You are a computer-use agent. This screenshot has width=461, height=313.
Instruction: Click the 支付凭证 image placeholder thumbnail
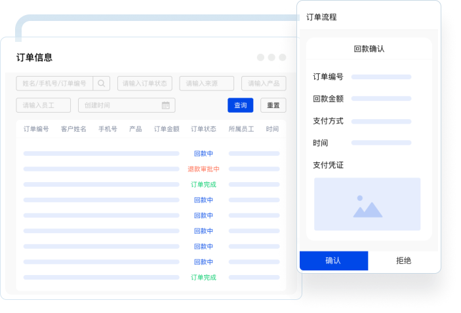[367, 204]
